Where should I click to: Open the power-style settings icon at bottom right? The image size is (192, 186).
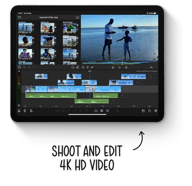[156, 110]
